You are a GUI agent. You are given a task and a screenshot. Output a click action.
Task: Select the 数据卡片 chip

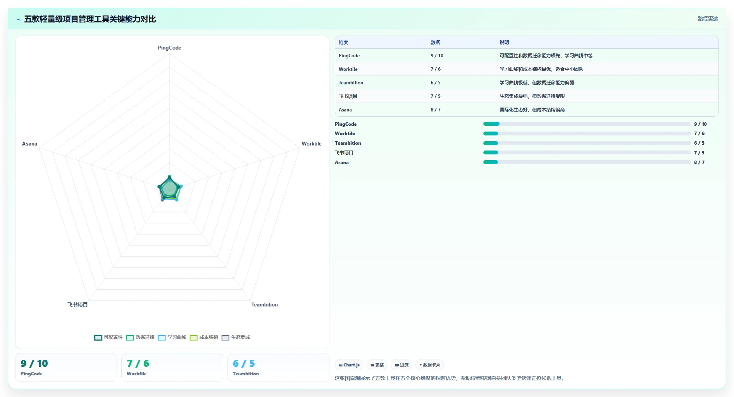pos(430,365)
